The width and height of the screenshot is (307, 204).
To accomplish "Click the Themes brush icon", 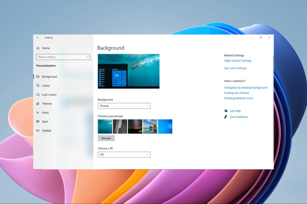I will [38, 104].
